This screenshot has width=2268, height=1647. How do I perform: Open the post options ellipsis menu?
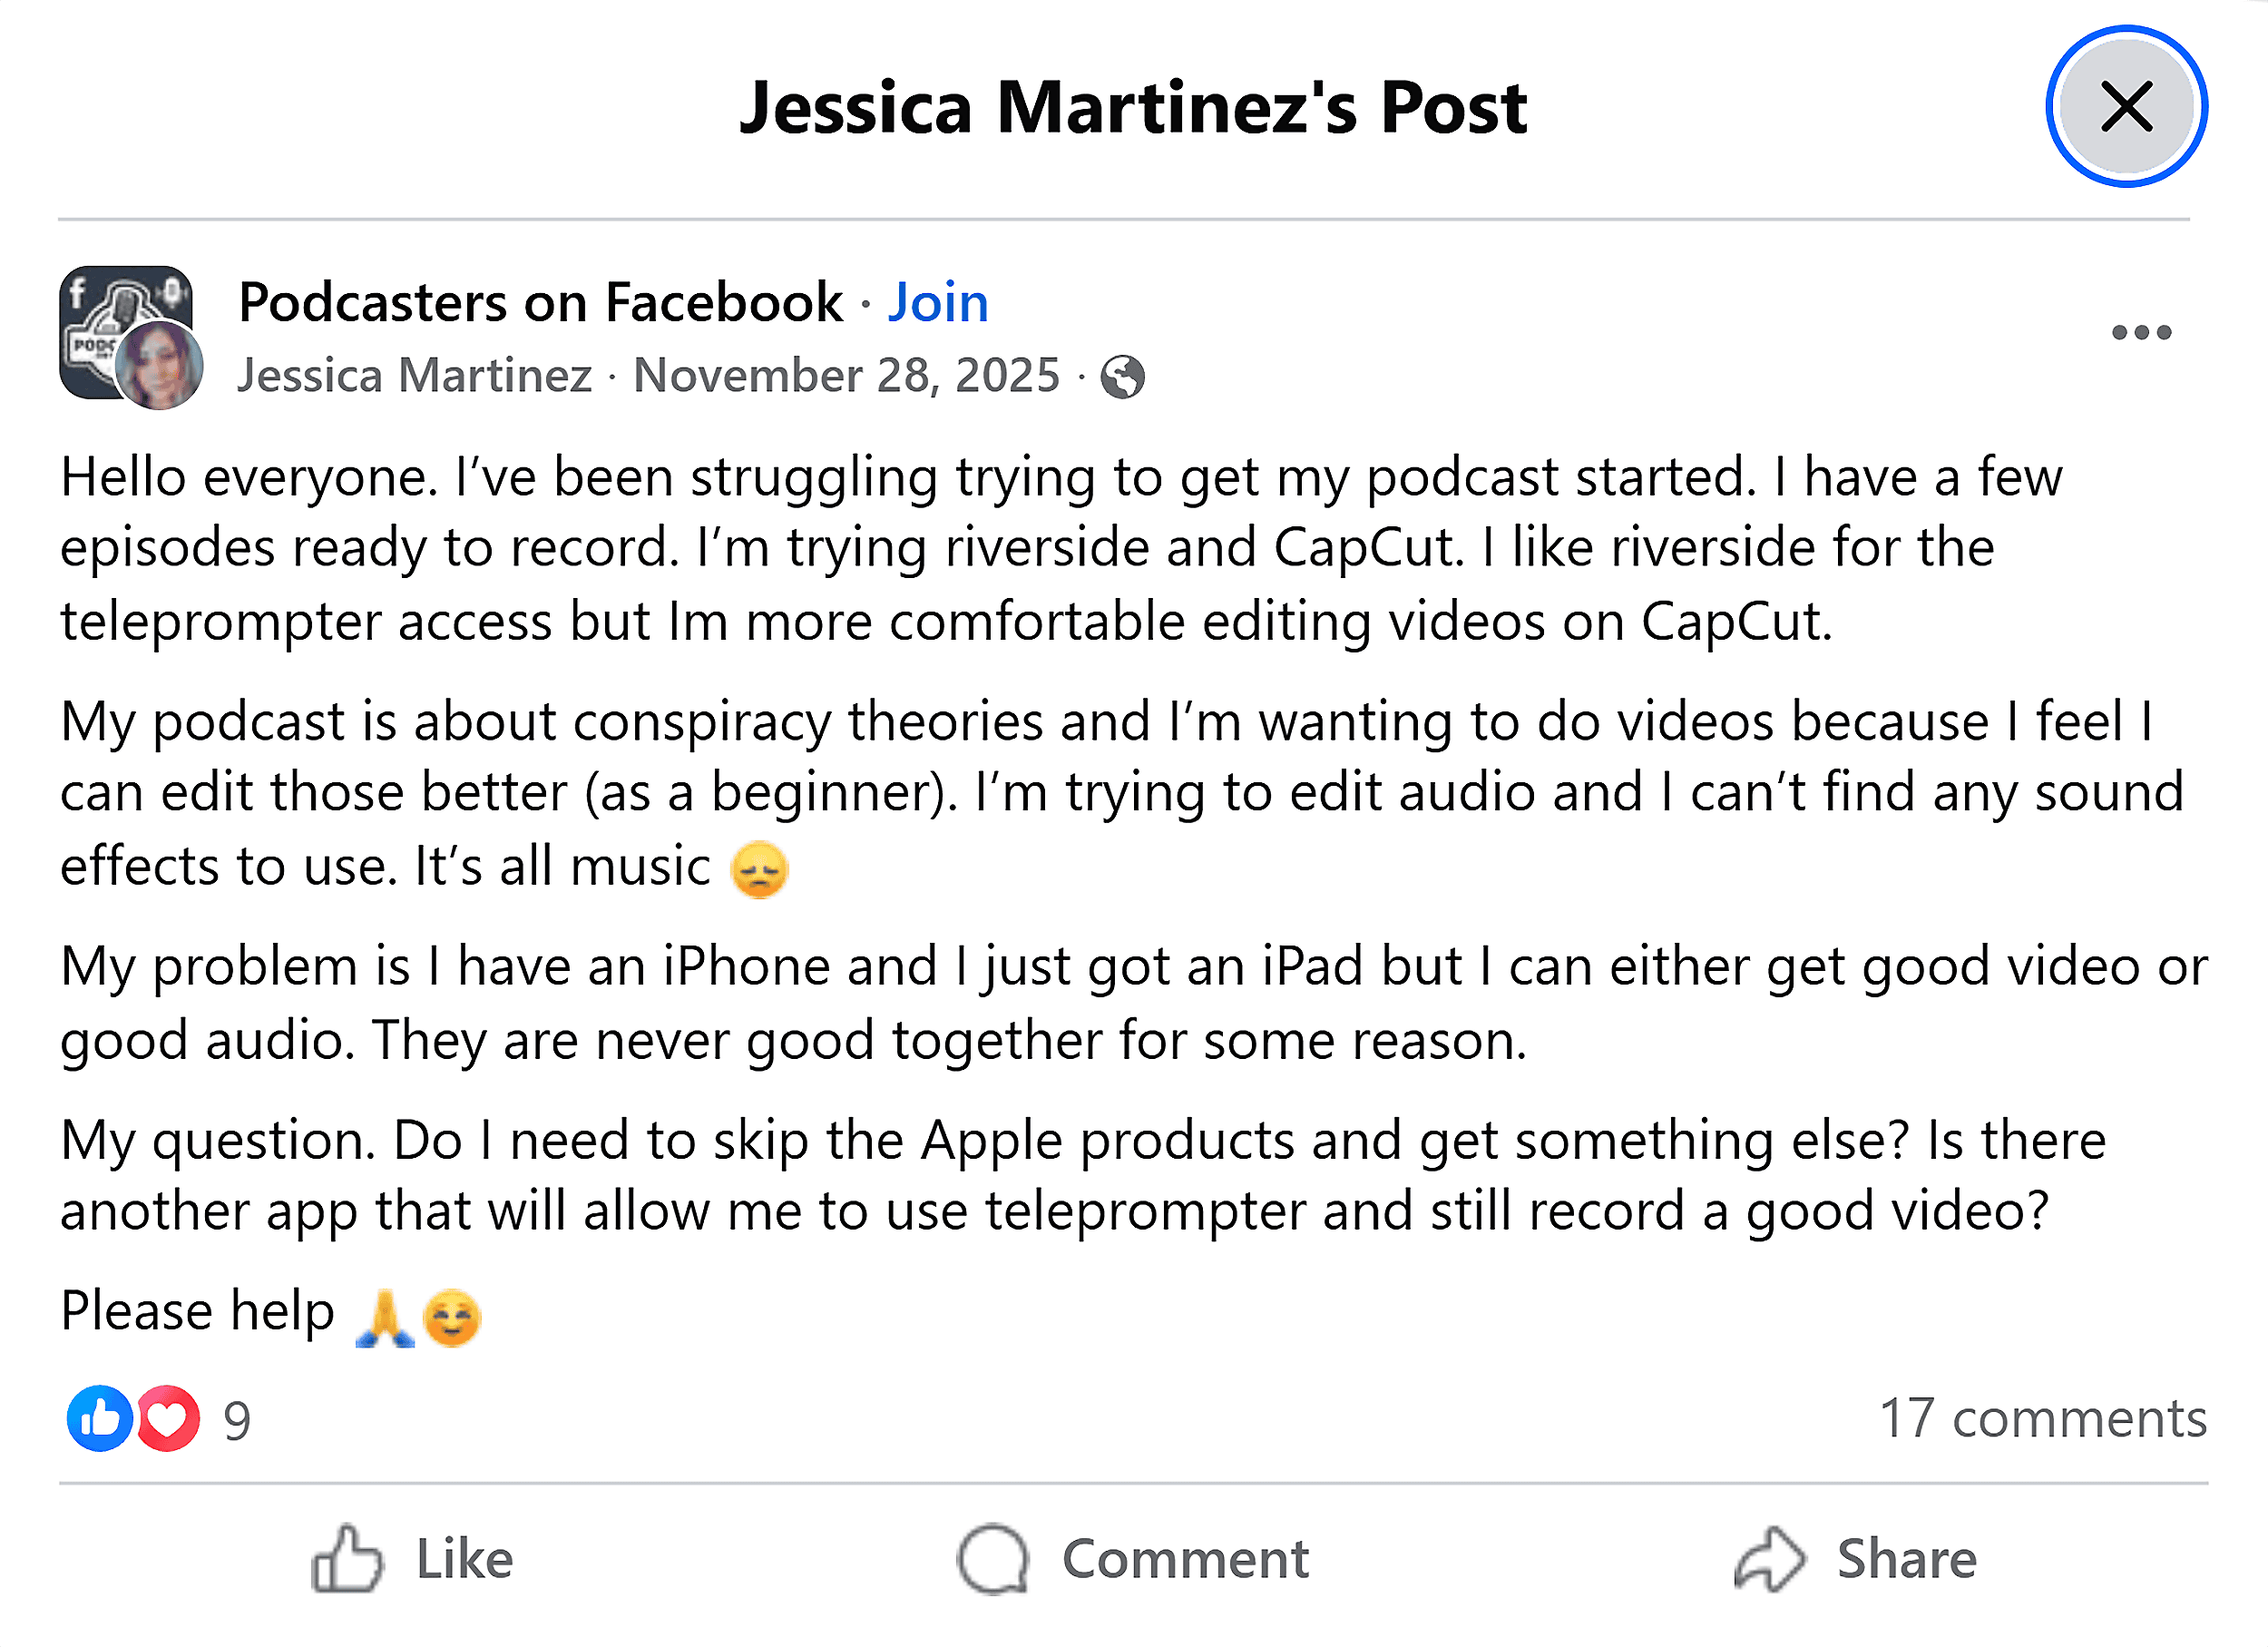click(2140, 332)
